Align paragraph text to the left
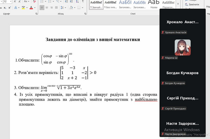The image size is (210, 139). point(42,7)
